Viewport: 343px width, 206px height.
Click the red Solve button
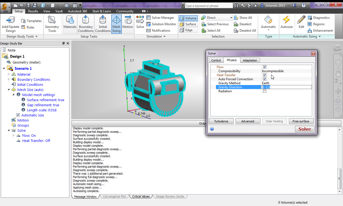305,129
